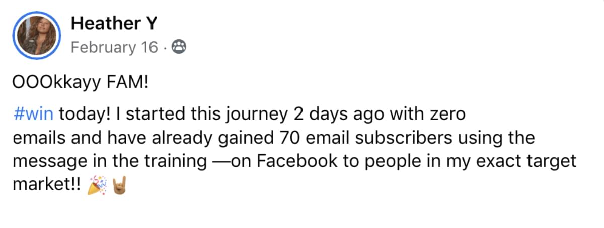Click the Heather Y author name
604x228 pixels.
[x=114, y=23]
